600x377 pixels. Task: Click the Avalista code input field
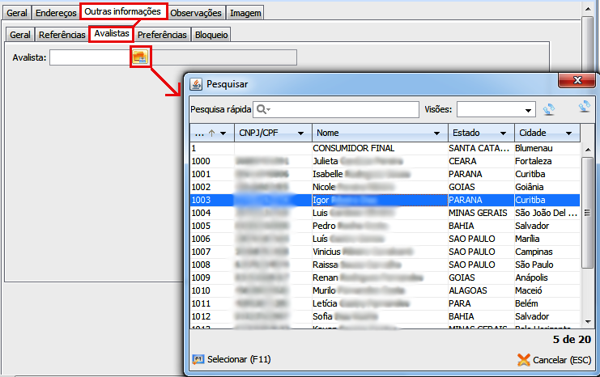pyautogui.click(x=91, y=57)
